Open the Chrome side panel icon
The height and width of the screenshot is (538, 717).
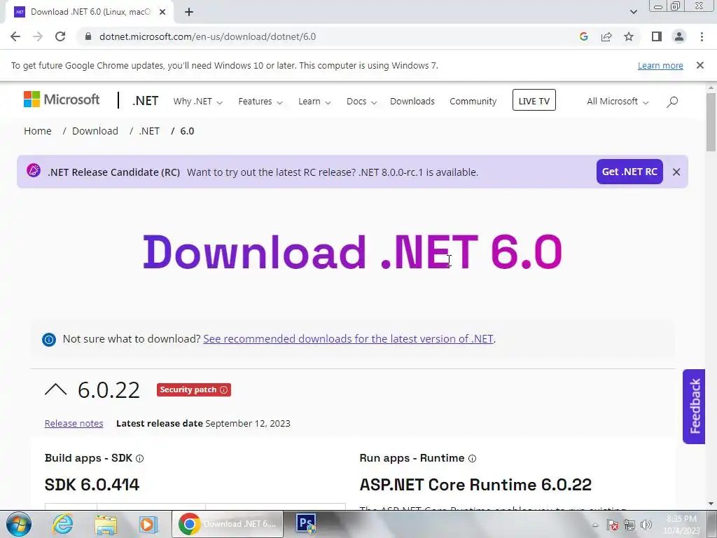tap(657, 36)
